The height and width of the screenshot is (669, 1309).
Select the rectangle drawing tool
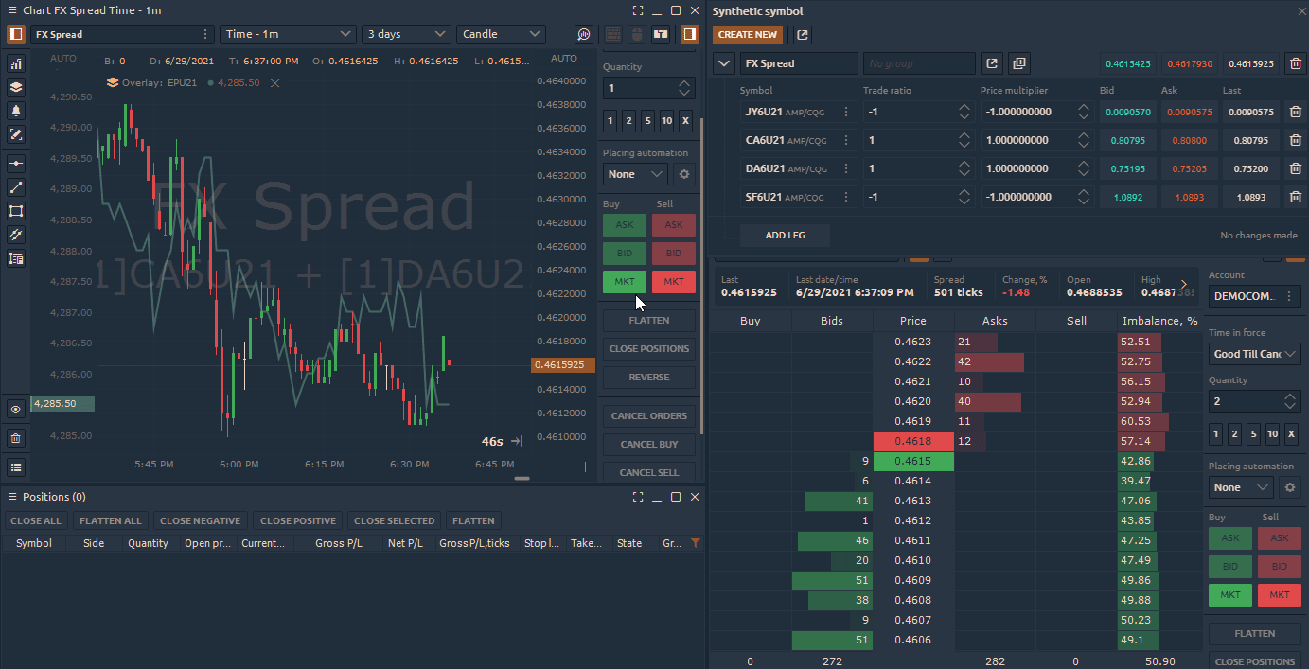click(16, 211)
